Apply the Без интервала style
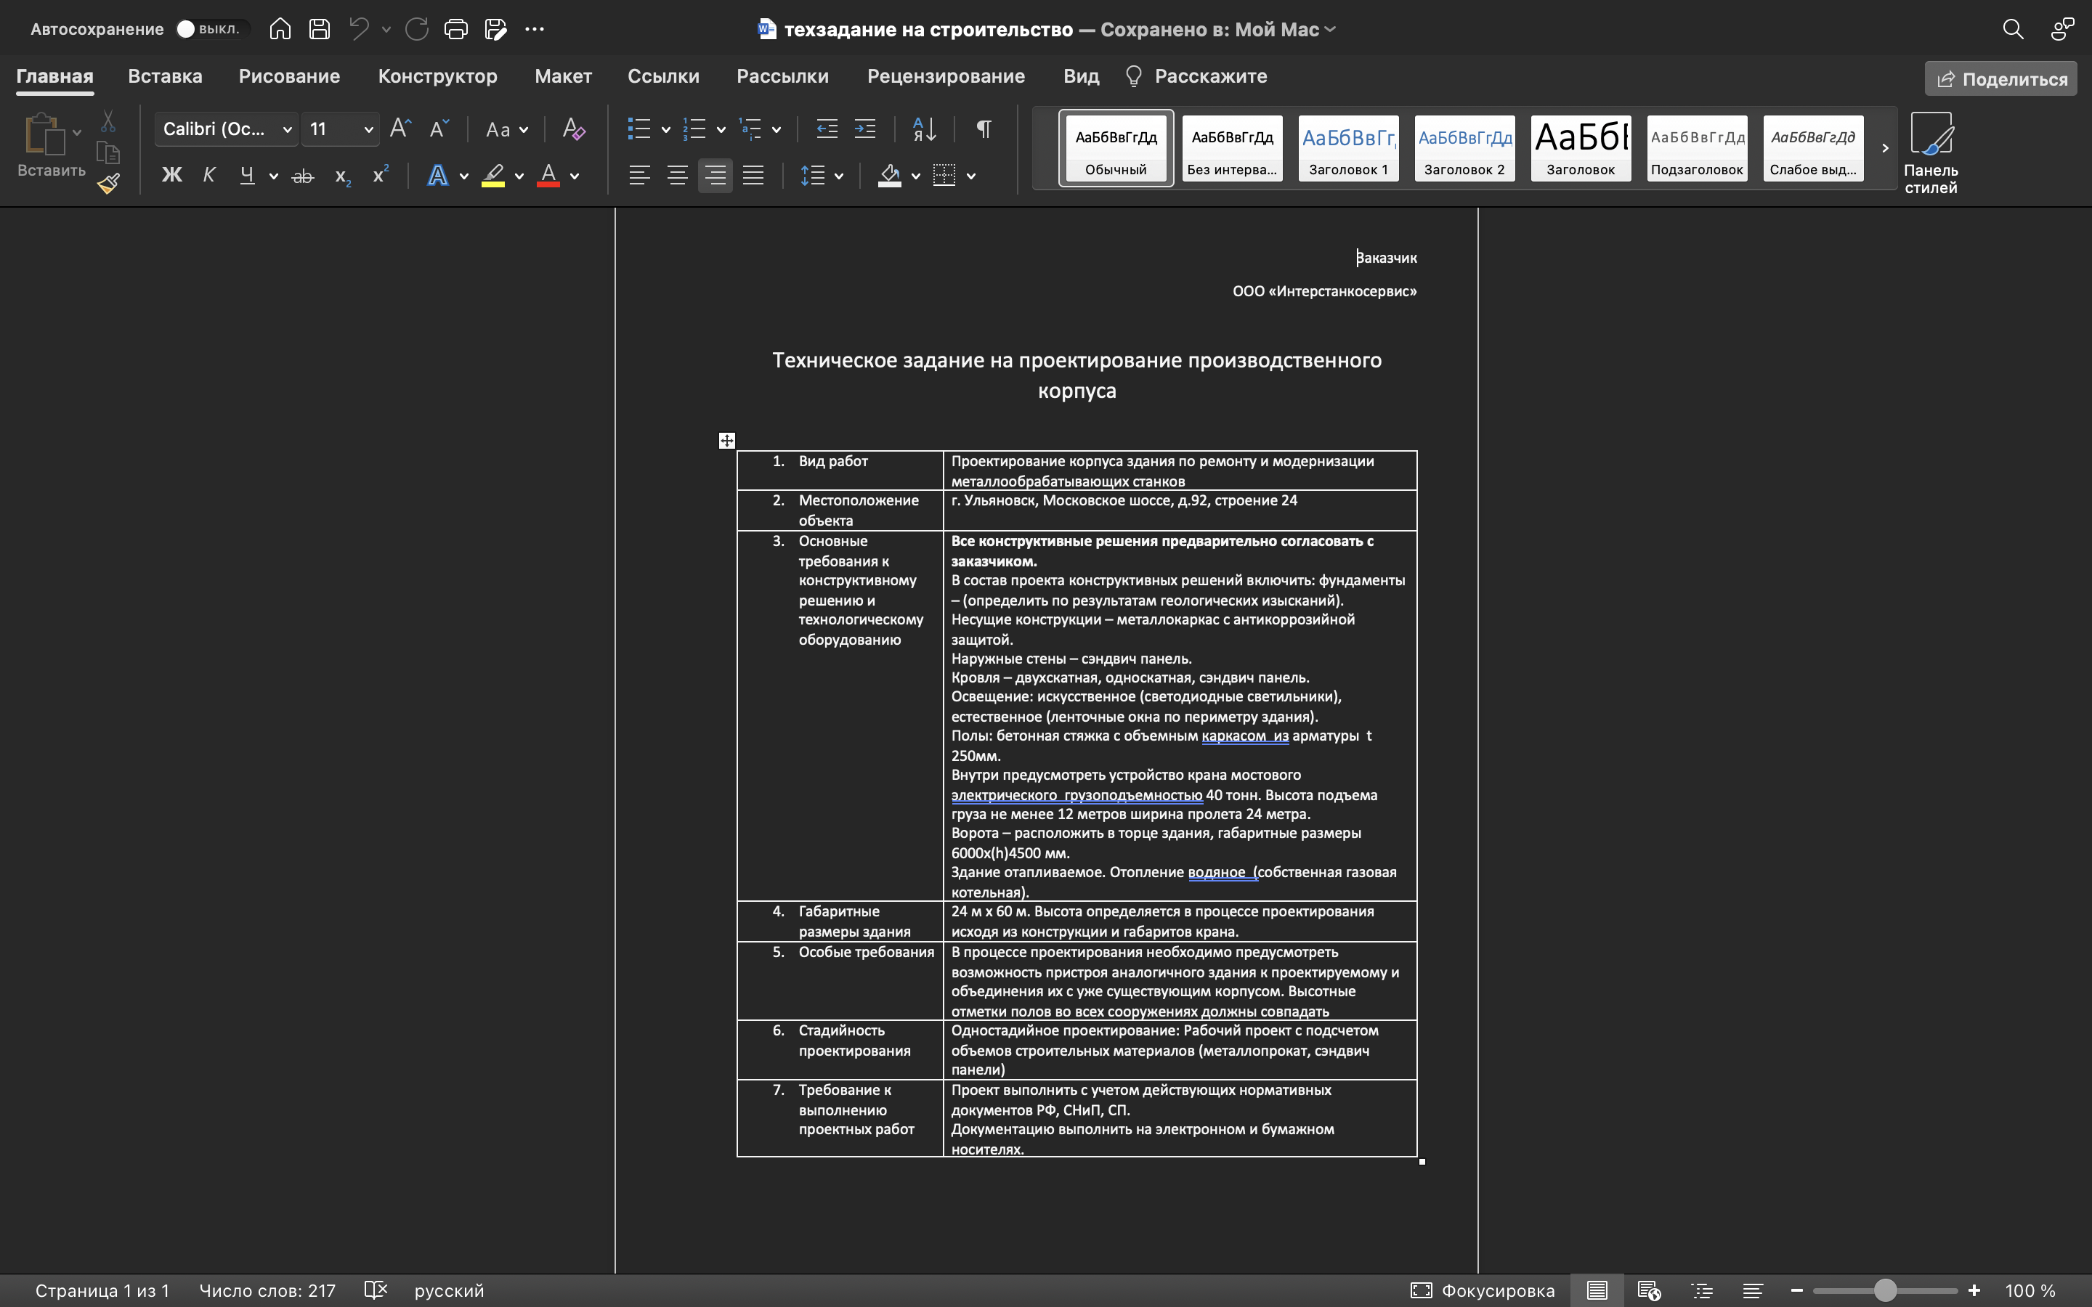2092x1307 pixels. coord(1232,148)
